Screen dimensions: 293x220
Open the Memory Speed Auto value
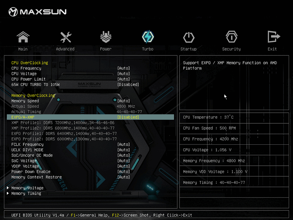point(124,101)
